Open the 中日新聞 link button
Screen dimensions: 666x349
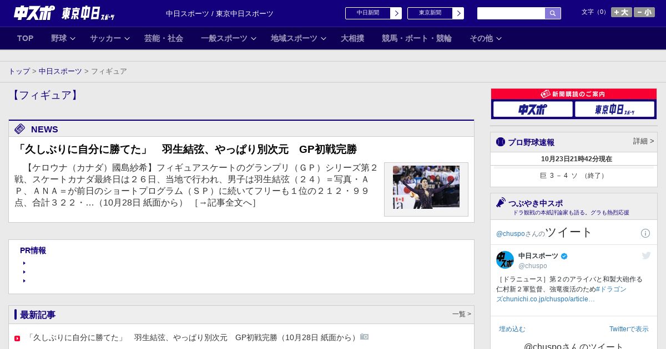point(368,13)
